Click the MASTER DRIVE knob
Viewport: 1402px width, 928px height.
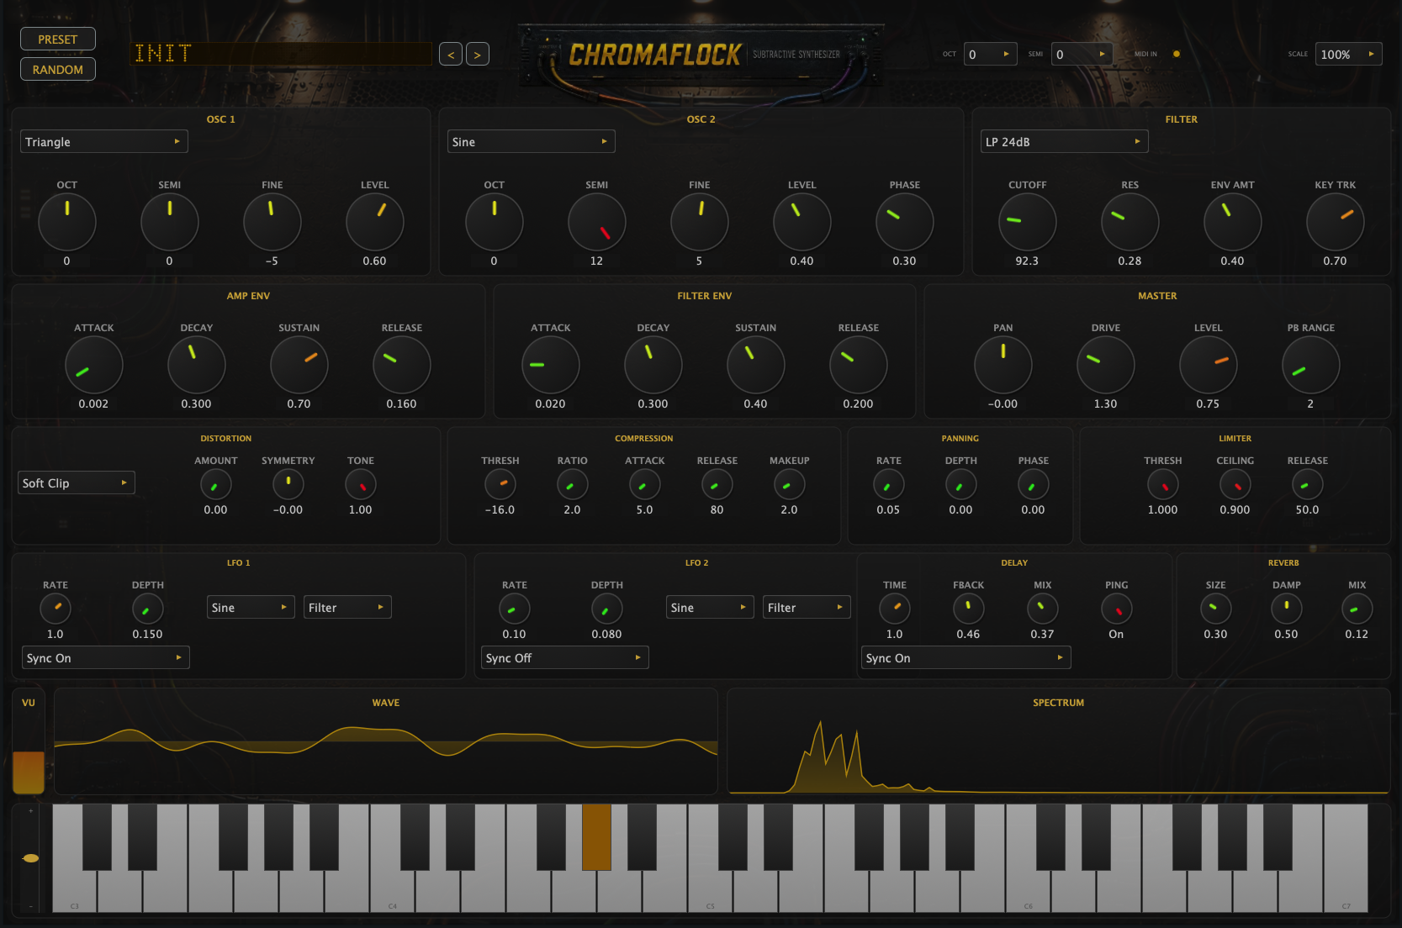pos(1106,365)
